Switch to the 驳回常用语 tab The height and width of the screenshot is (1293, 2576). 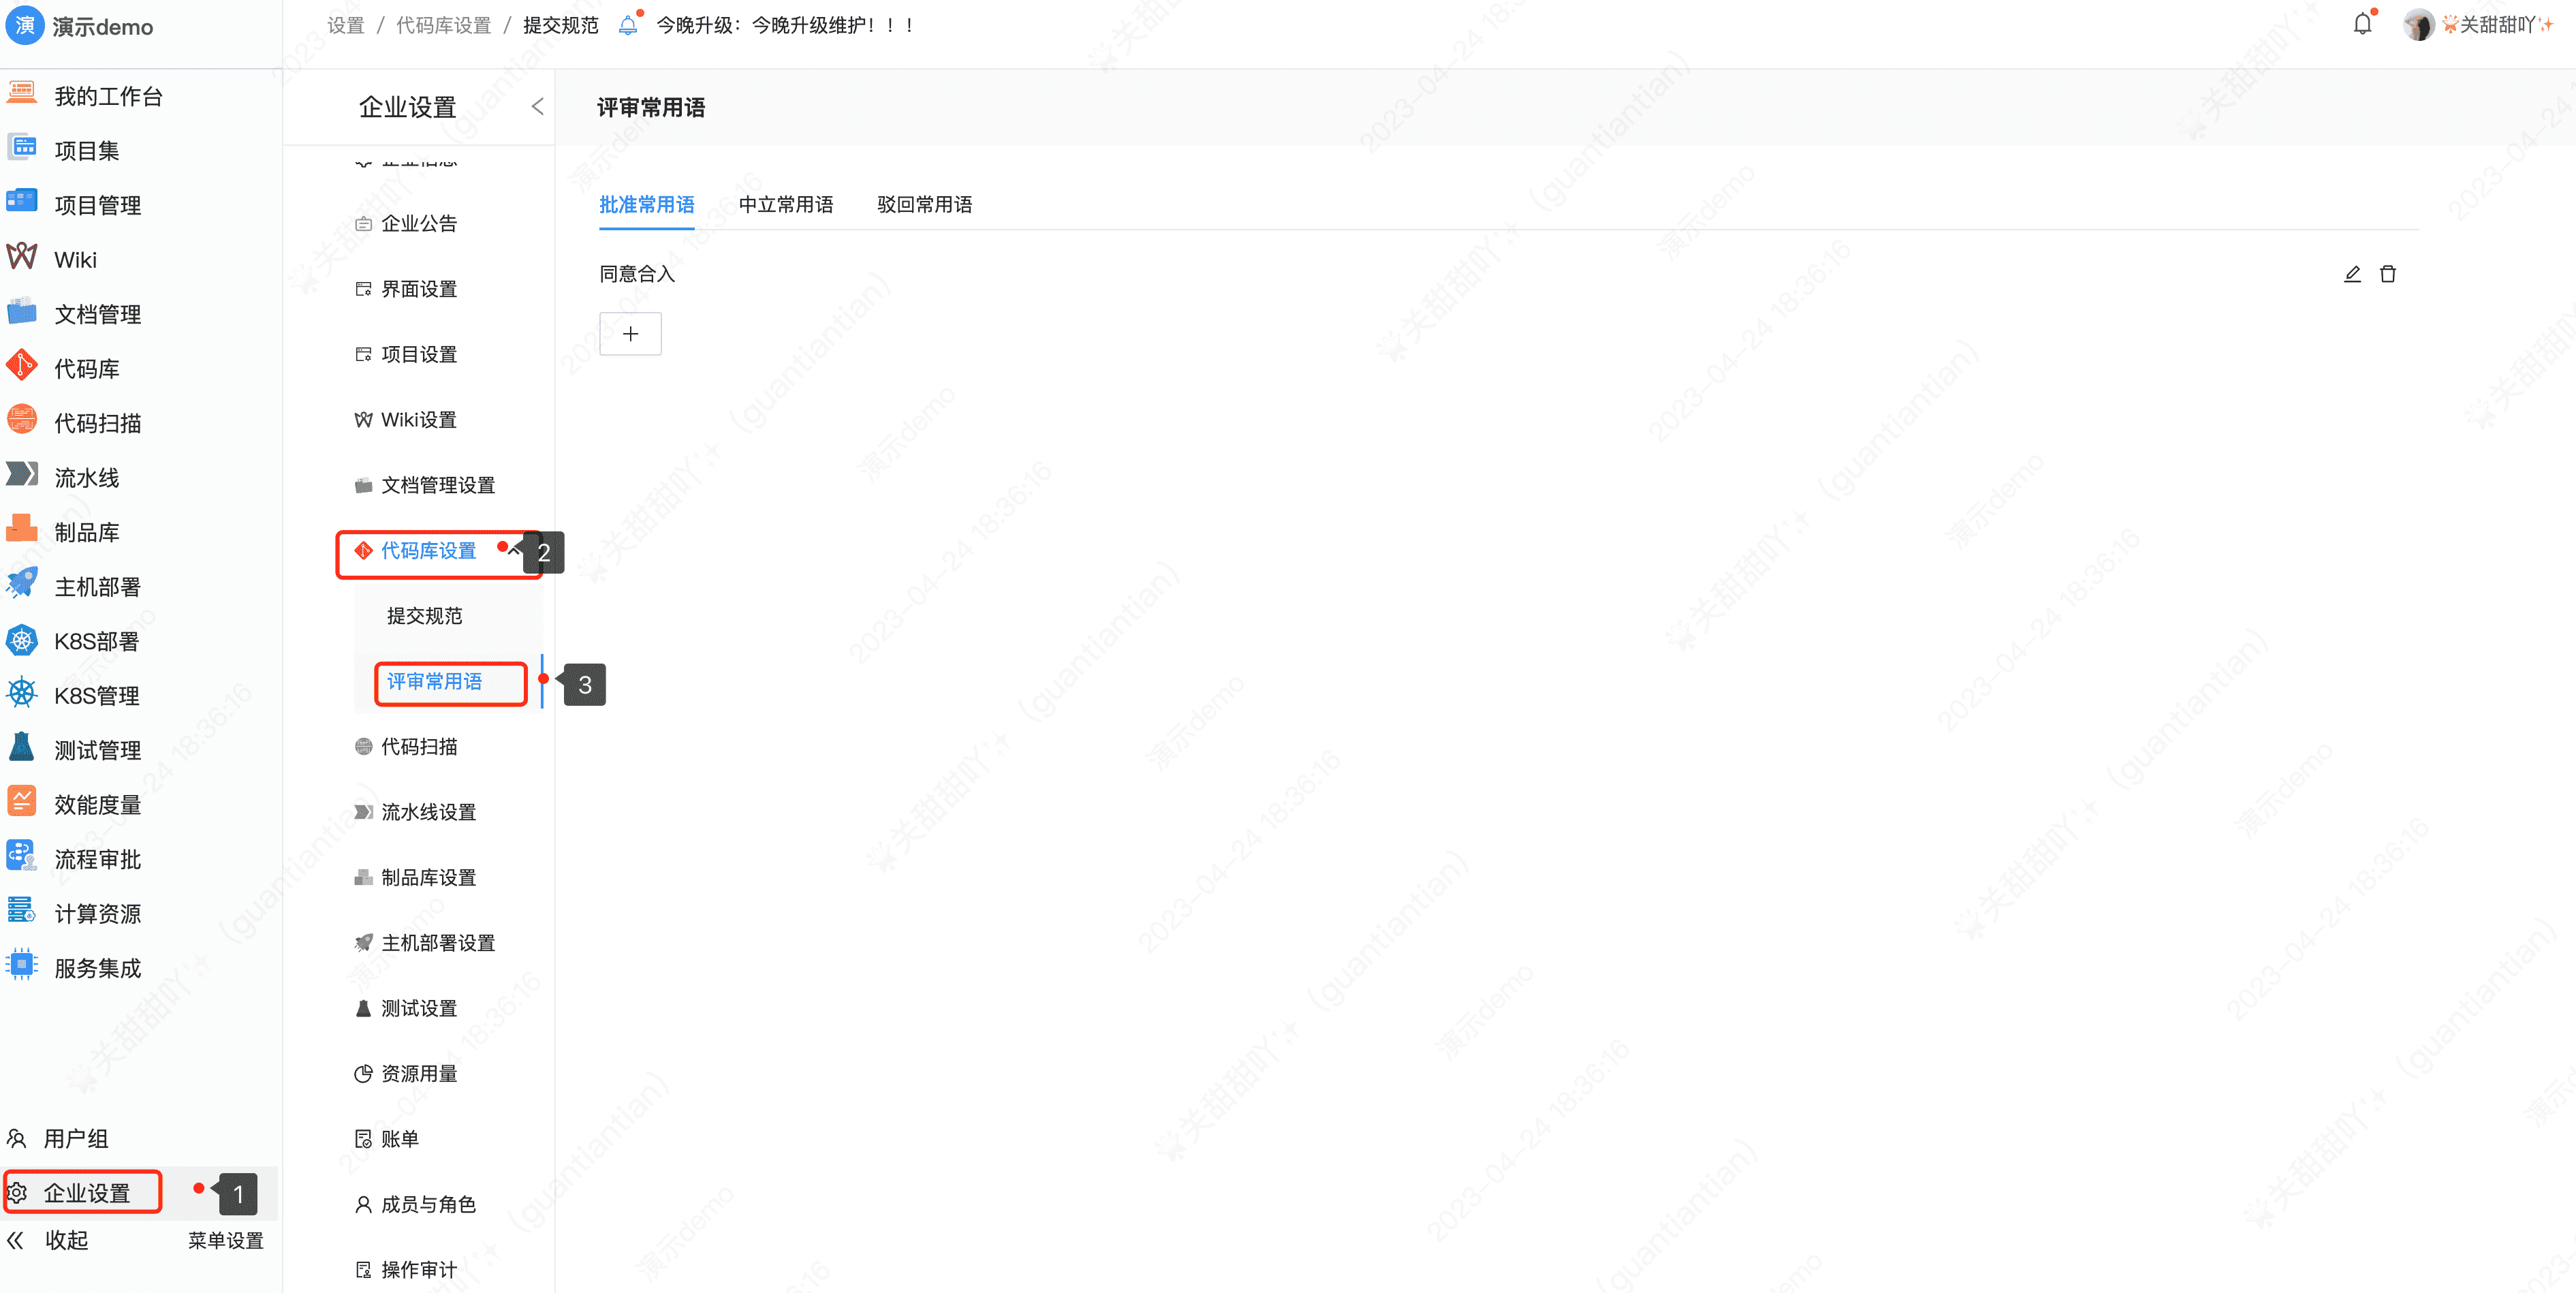(924, 205)
